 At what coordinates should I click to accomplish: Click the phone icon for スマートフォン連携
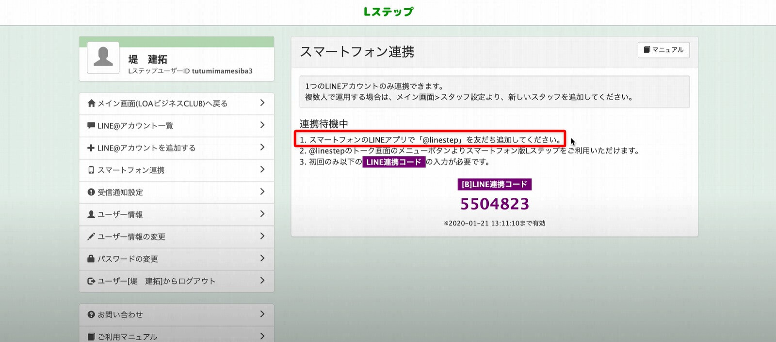91,170
